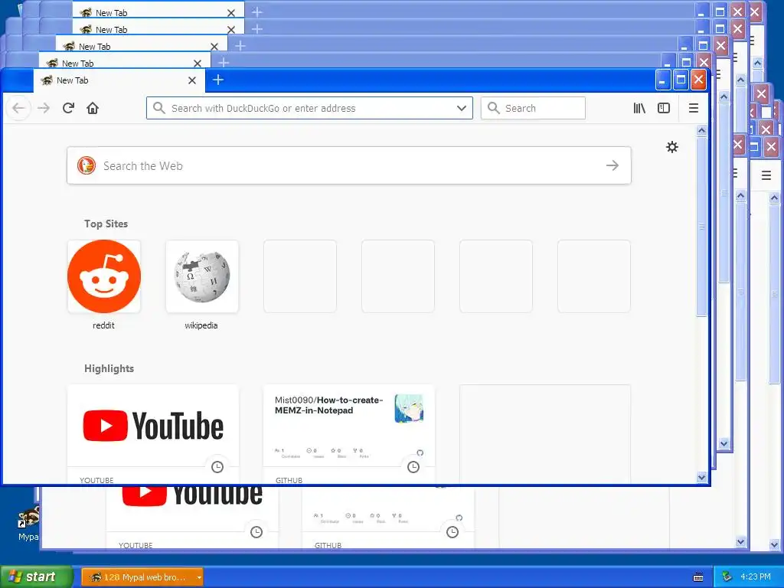Image resolution: width=784 pixels, height=588 pixels.
Task: Expand the address bar history dropdown
Action: (462, 108)
